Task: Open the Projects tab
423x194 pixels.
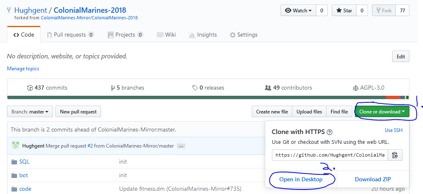Action: click(125, 35)
